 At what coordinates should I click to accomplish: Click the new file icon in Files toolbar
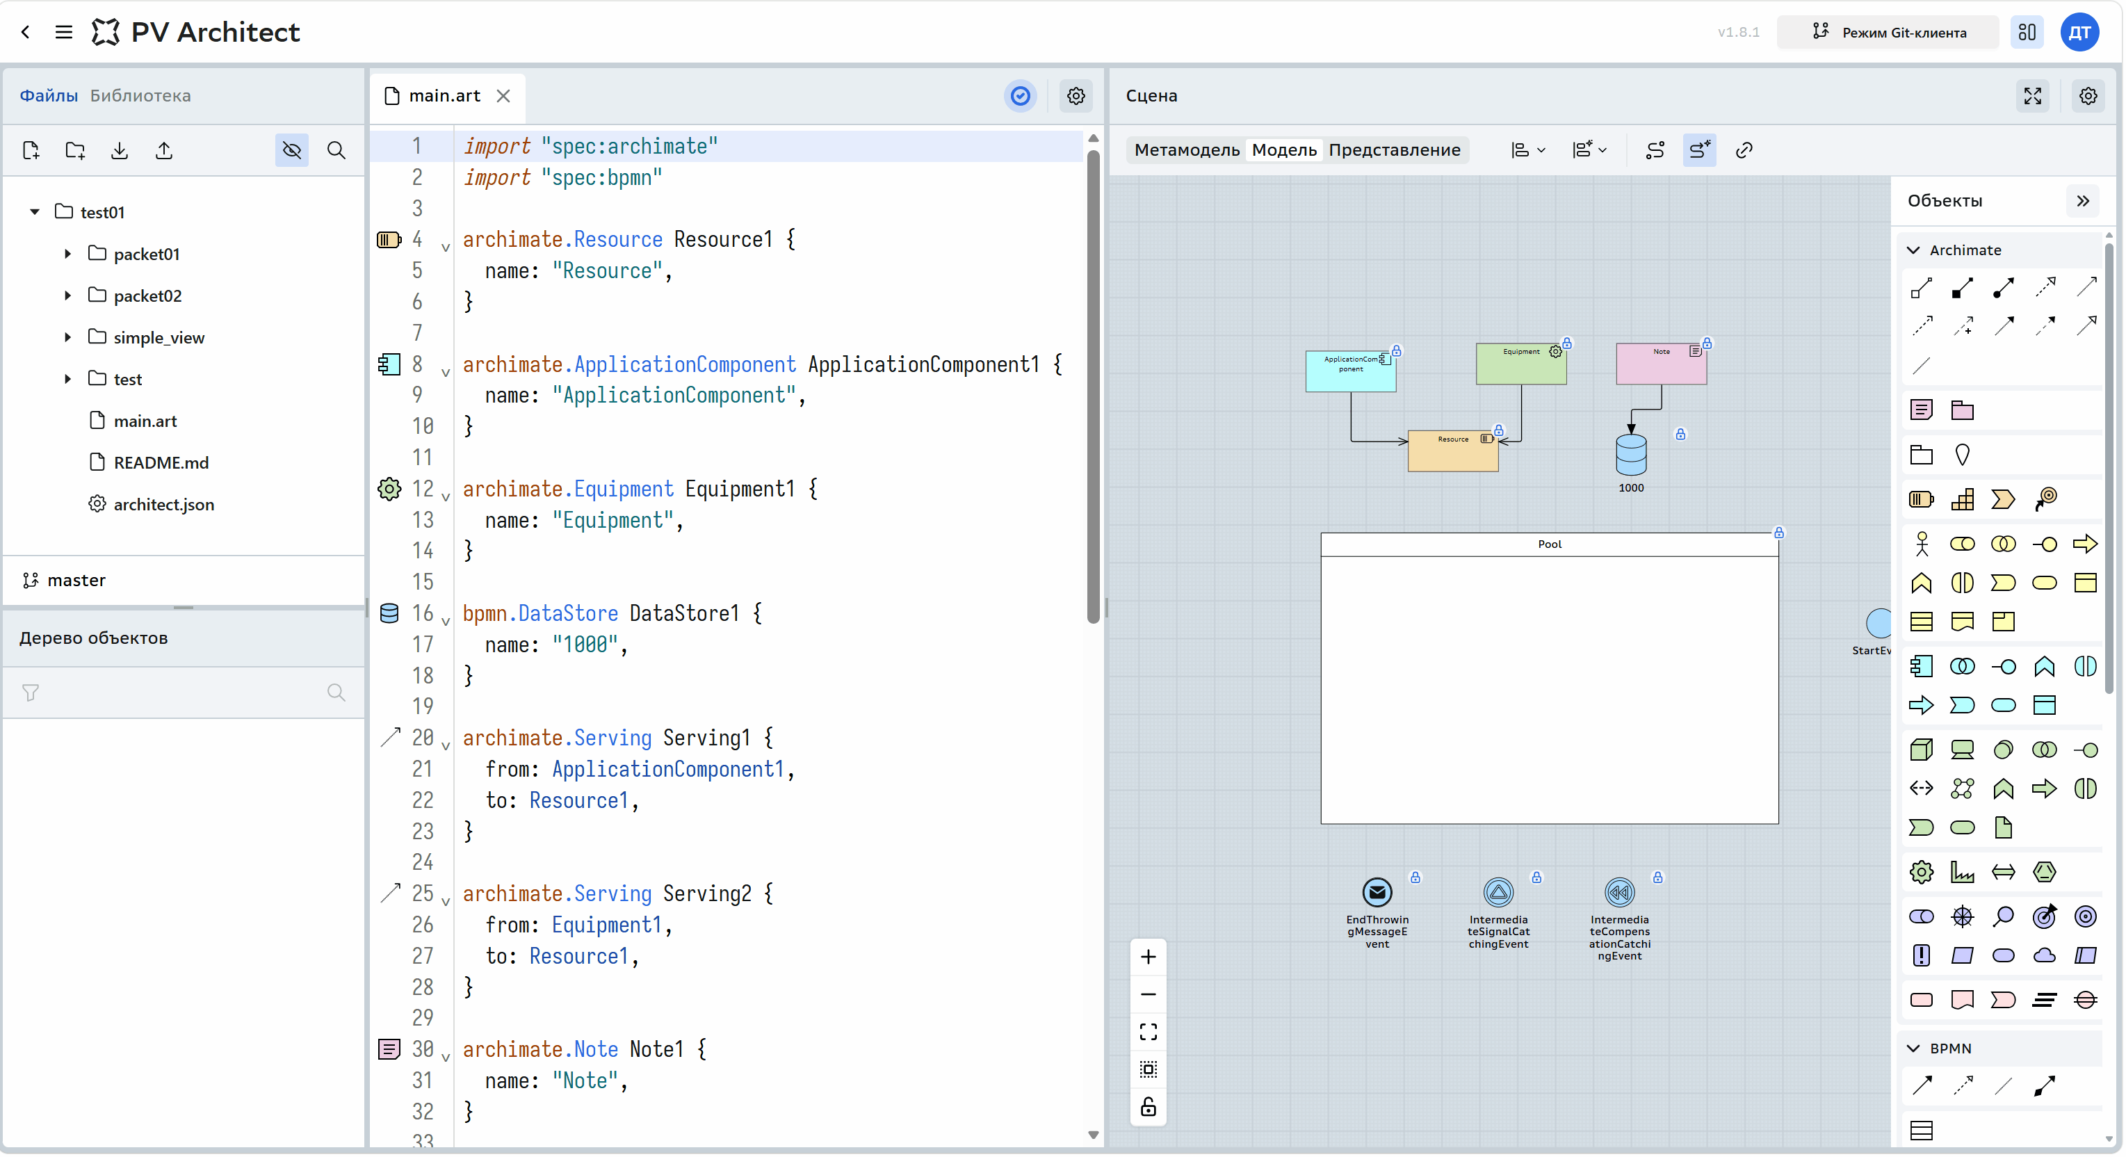tap(31, 150)
